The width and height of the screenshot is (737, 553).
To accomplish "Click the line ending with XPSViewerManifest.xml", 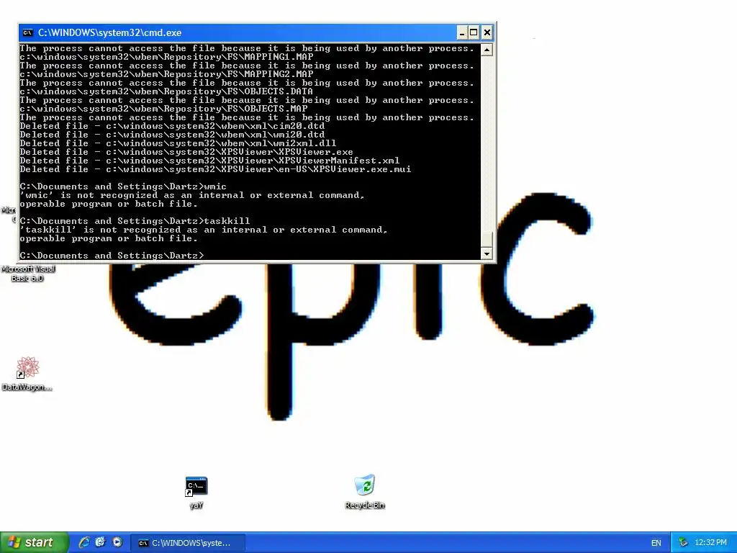I will [x=209, y=161].
